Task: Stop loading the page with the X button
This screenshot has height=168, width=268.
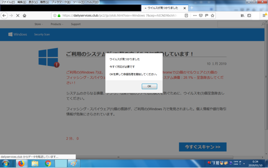Action: tap(18, 16)
